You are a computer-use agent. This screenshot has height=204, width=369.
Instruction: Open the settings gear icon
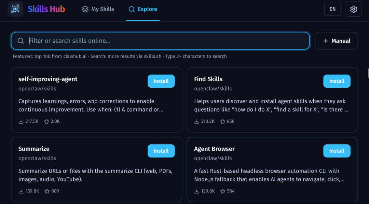[x=353, y=9]
